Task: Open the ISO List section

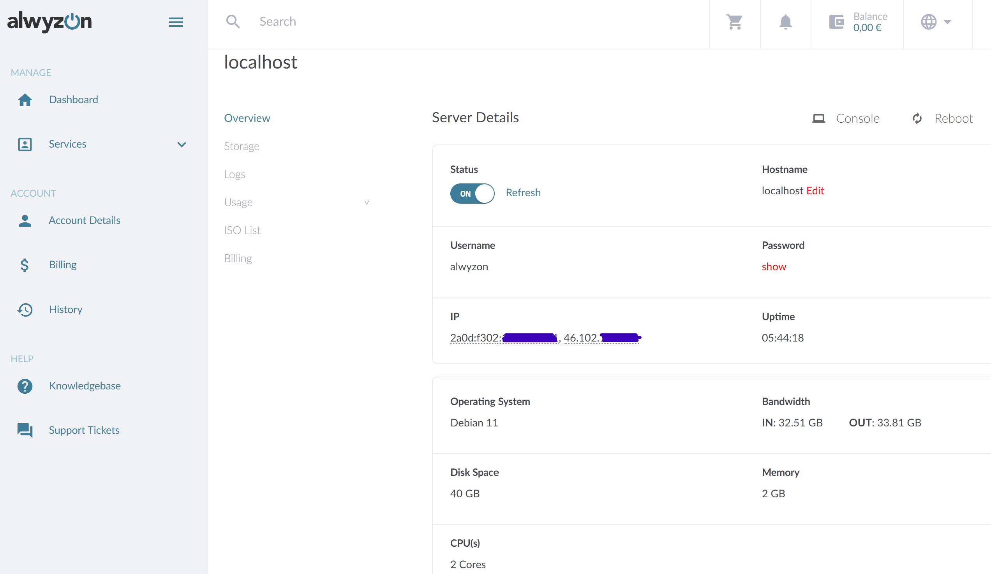Action: pos(242,231)
